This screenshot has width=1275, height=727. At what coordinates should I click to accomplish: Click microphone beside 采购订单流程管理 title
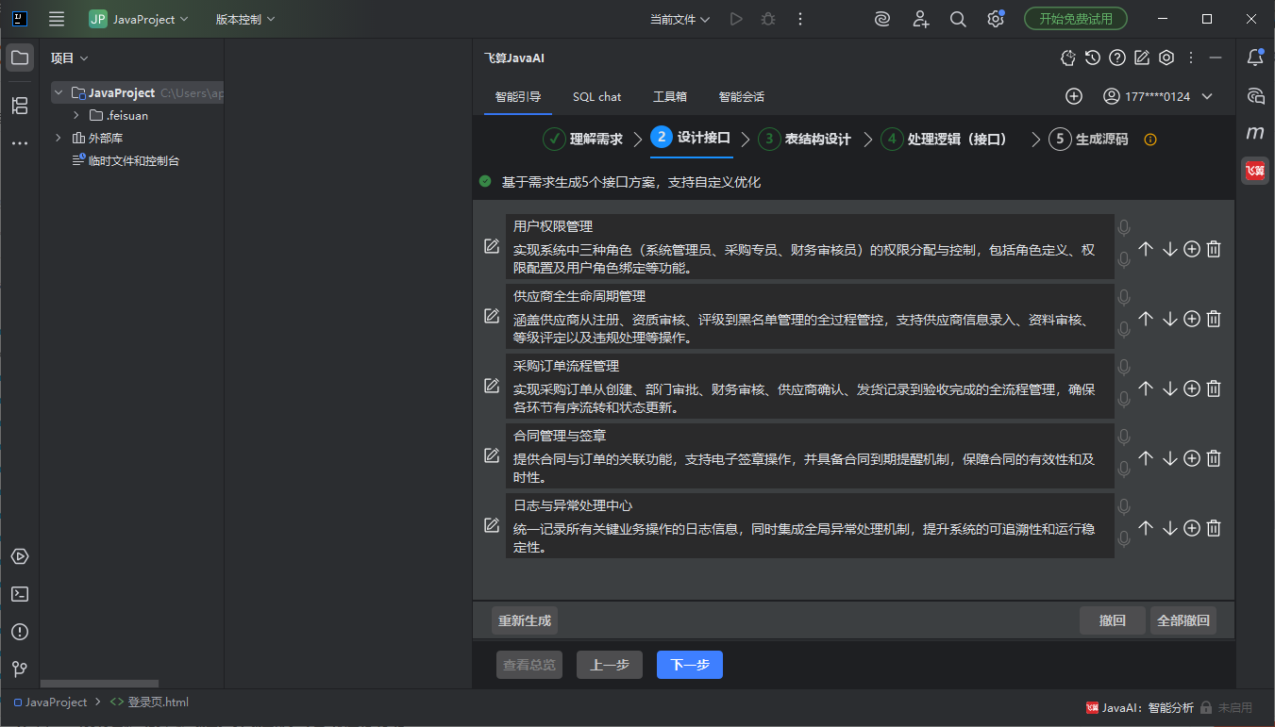(1124, 367)
